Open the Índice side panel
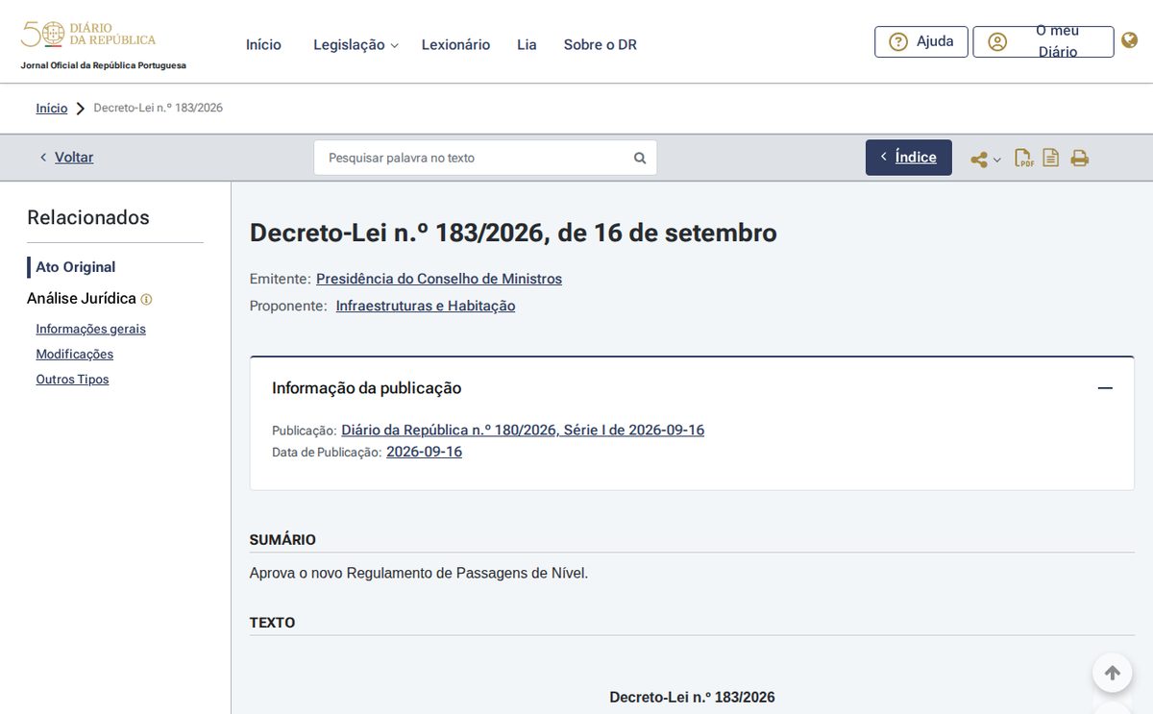 tap(909, 158)
